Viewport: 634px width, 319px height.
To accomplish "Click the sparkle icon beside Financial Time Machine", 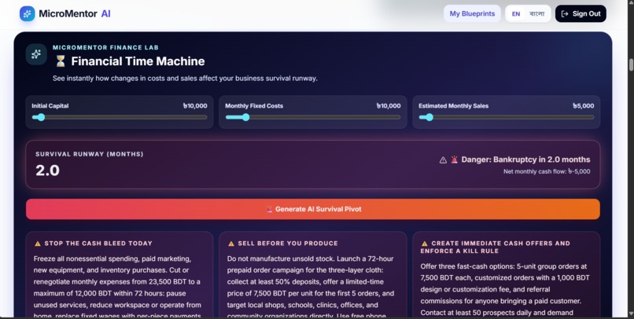I will pos(36,54).
